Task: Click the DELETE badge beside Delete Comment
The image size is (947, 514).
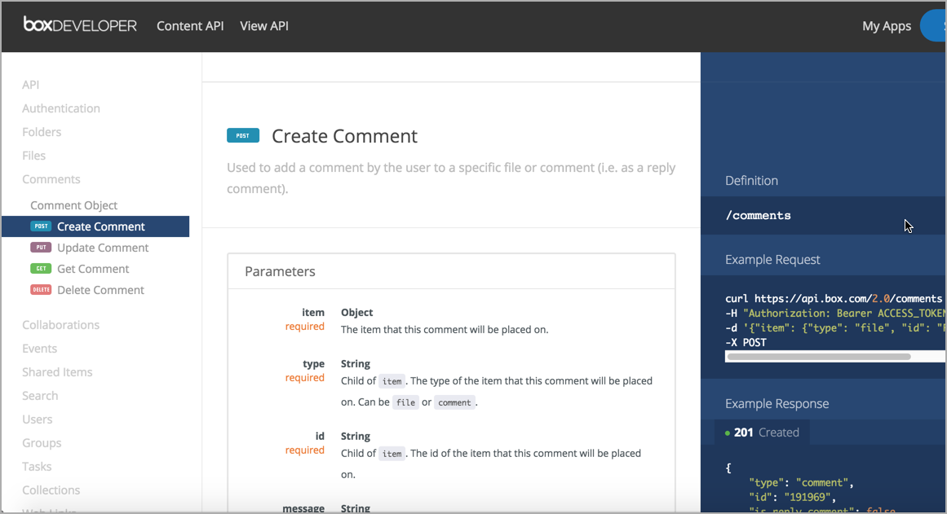Action: click(41, 290)
